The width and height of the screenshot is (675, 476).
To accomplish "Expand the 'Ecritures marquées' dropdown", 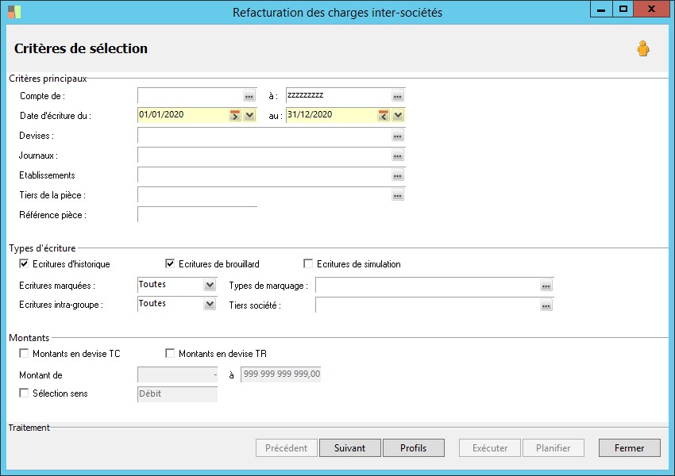I will click(210, 286).
